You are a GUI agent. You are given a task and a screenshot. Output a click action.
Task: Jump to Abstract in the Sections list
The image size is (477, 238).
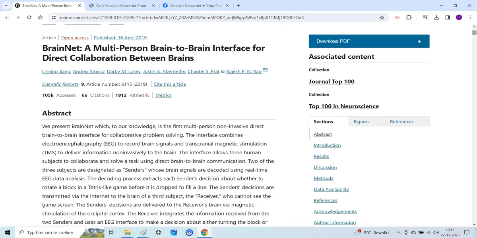[323, 134]
